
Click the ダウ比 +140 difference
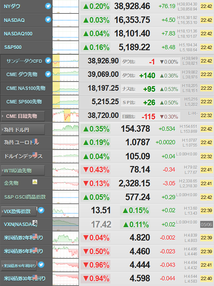pyautogui.click(x=147, y=76)
